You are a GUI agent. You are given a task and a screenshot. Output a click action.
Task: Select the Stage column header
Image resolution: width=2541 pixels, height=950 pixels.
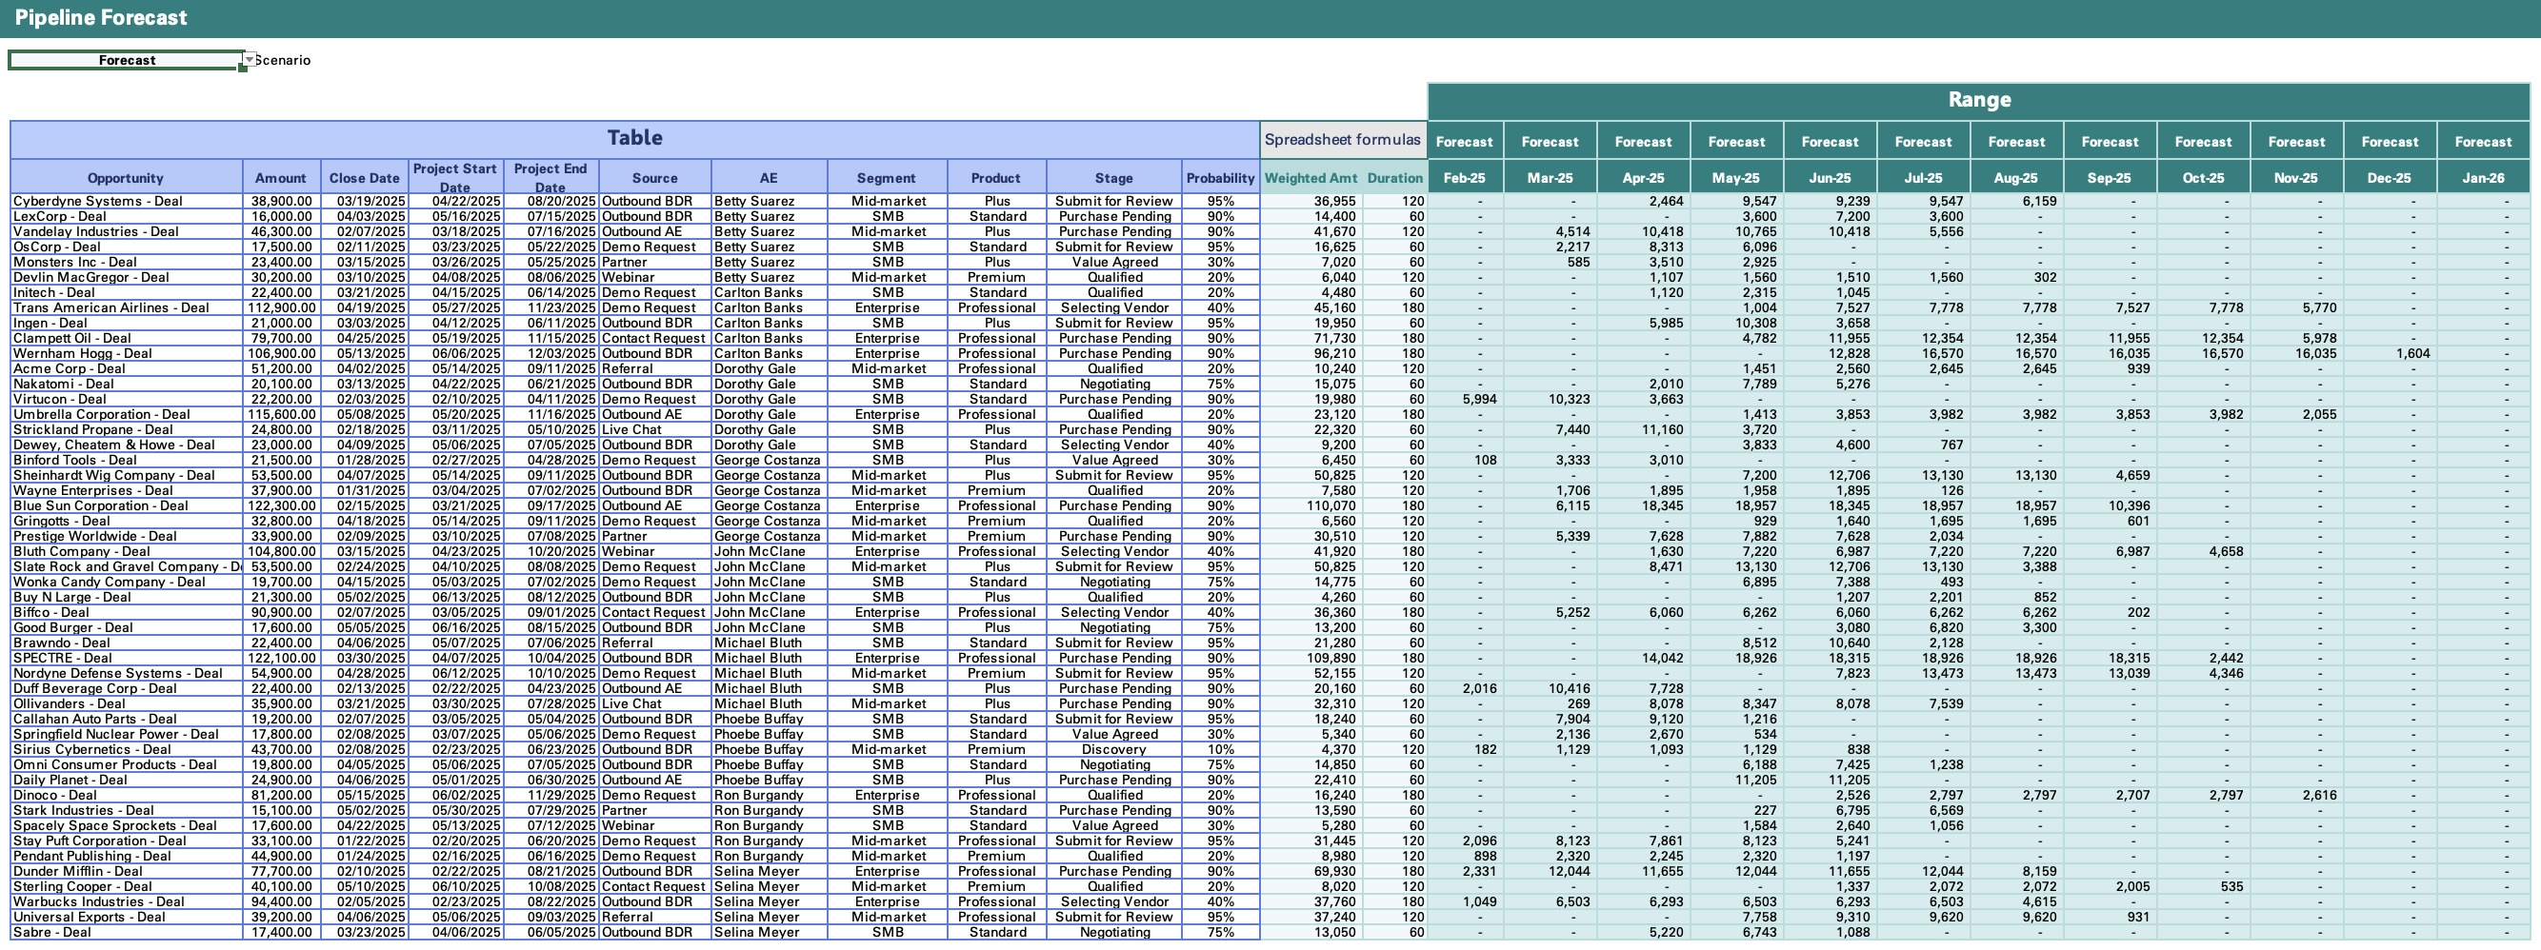tap(1113, 177)
